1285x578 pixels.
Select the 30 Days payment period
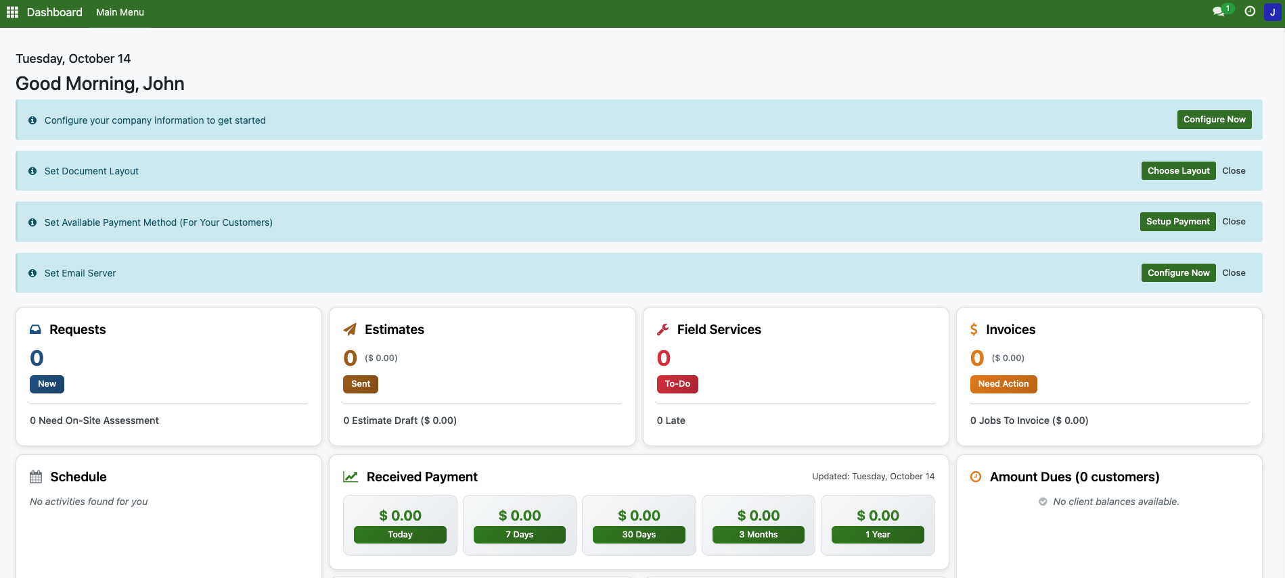pyautogui.click(x=639, y=534)
